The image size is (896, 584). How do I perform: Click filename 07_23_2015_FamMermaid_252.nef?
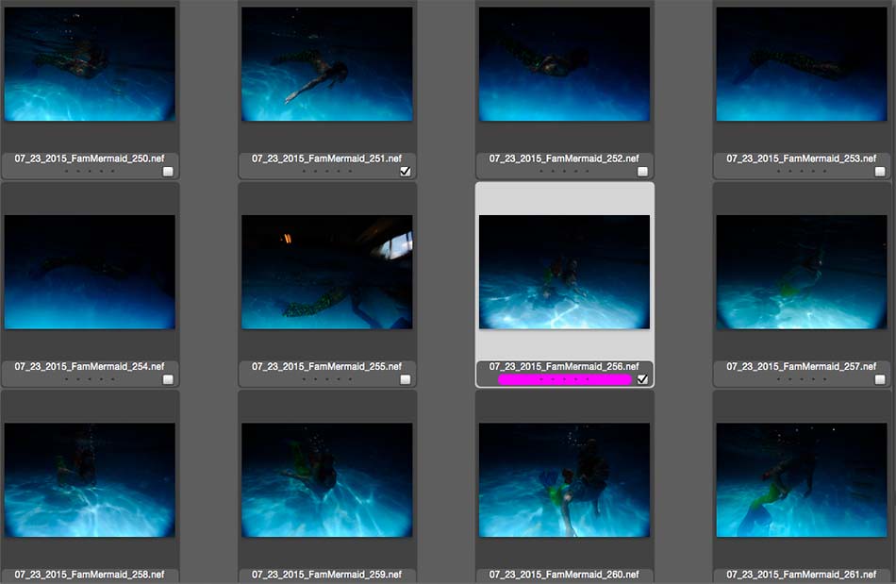pos(564,159)
